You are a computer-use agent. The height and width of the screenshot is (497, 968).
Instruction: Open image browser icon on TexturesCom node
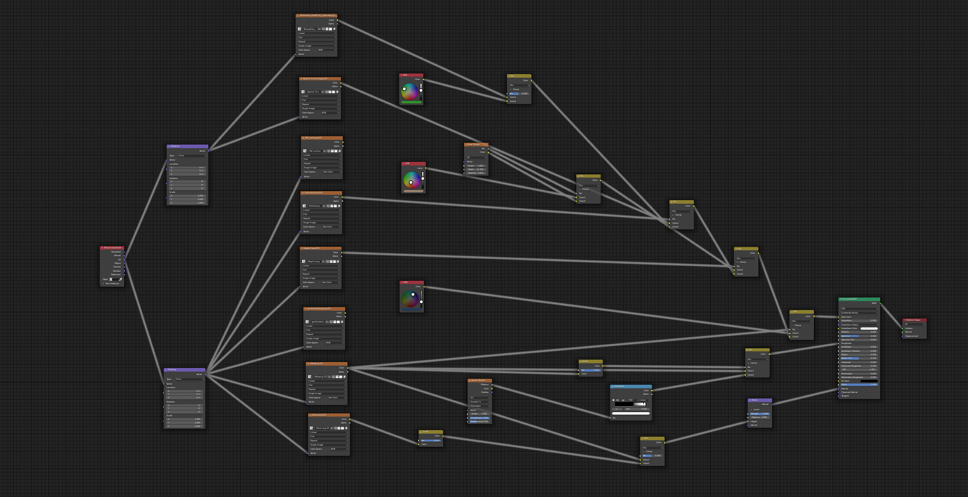(x=299, y=29)
